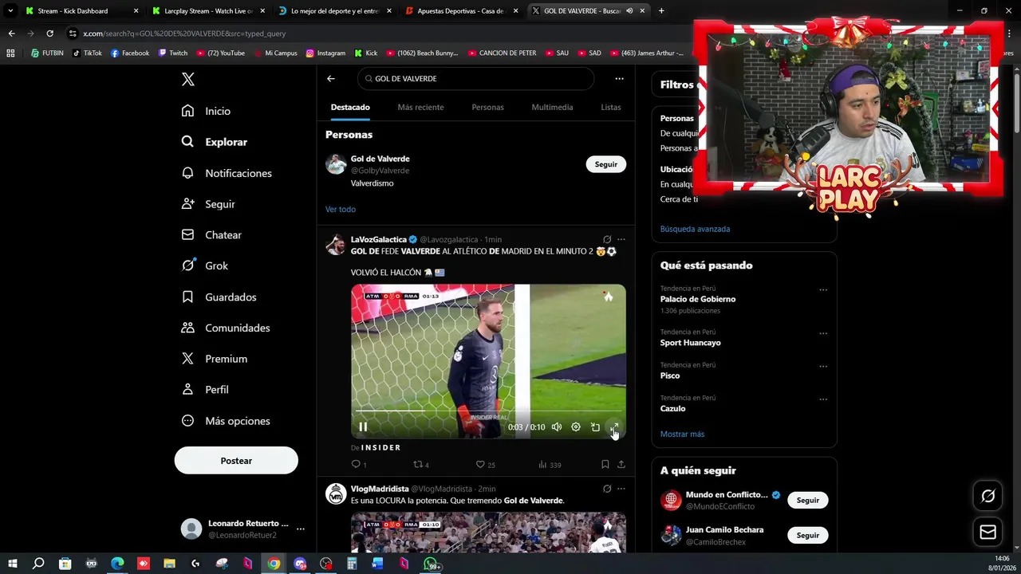The width and height of the screenshot is (1021, 574).
Task: Click the GOL DE VALVERDE search field
Action: tap(476, 79)
